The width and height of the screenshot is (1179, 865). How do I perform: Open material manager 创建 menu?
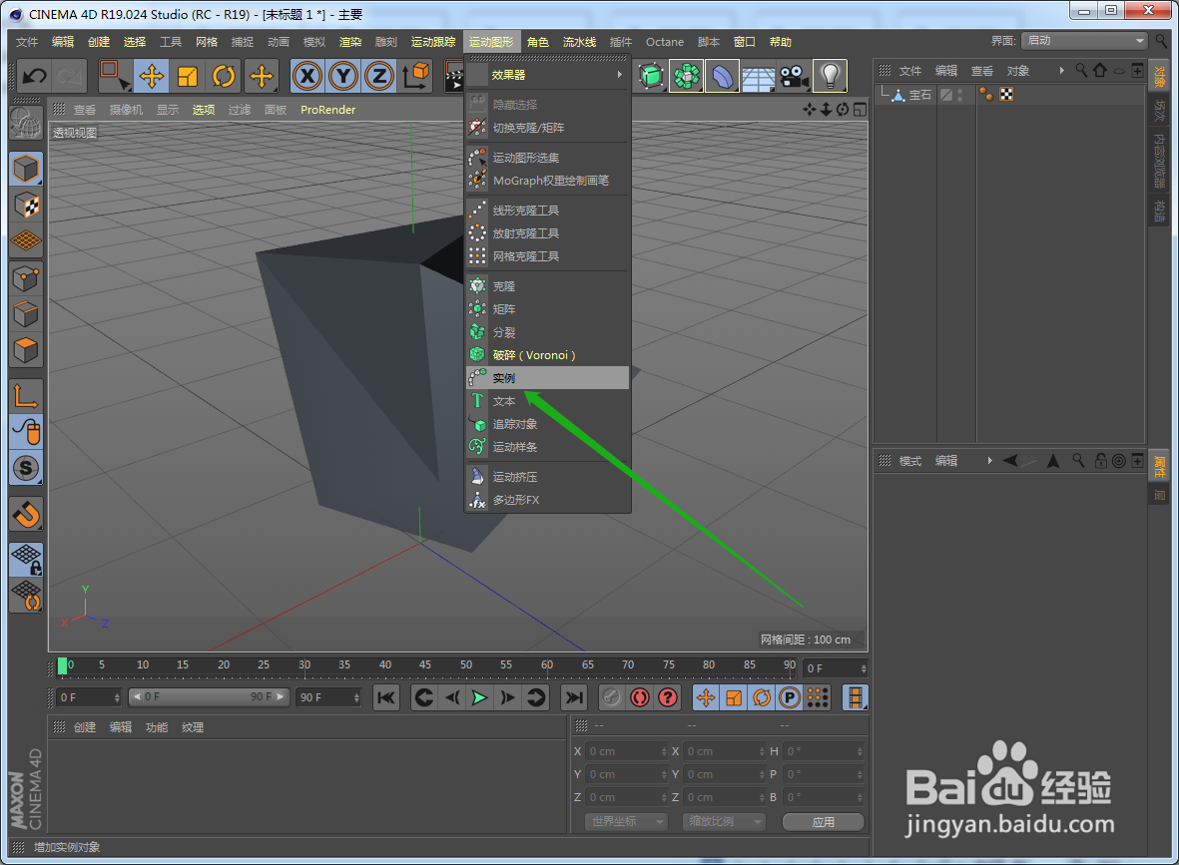click(84, 727)
